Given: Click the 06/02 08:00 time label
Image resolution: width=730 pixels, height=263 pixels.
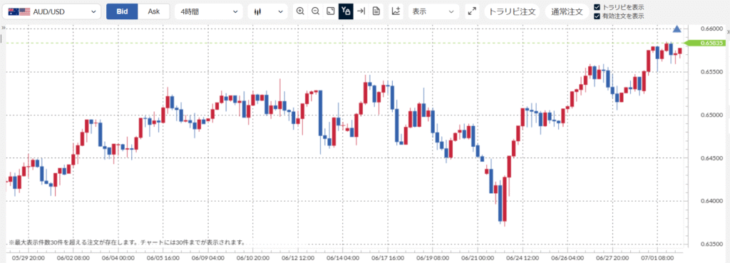Looking at the screenshot, I should coord(74,257).
